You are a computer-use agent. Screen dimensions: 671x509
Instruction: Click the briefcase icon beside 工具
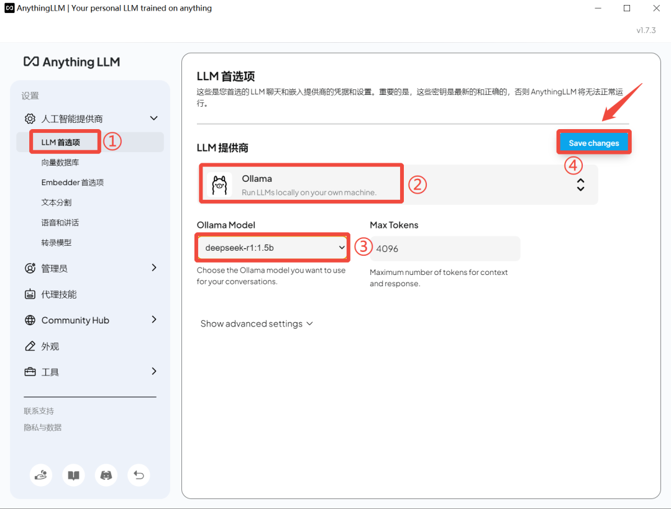coord(30,372)
